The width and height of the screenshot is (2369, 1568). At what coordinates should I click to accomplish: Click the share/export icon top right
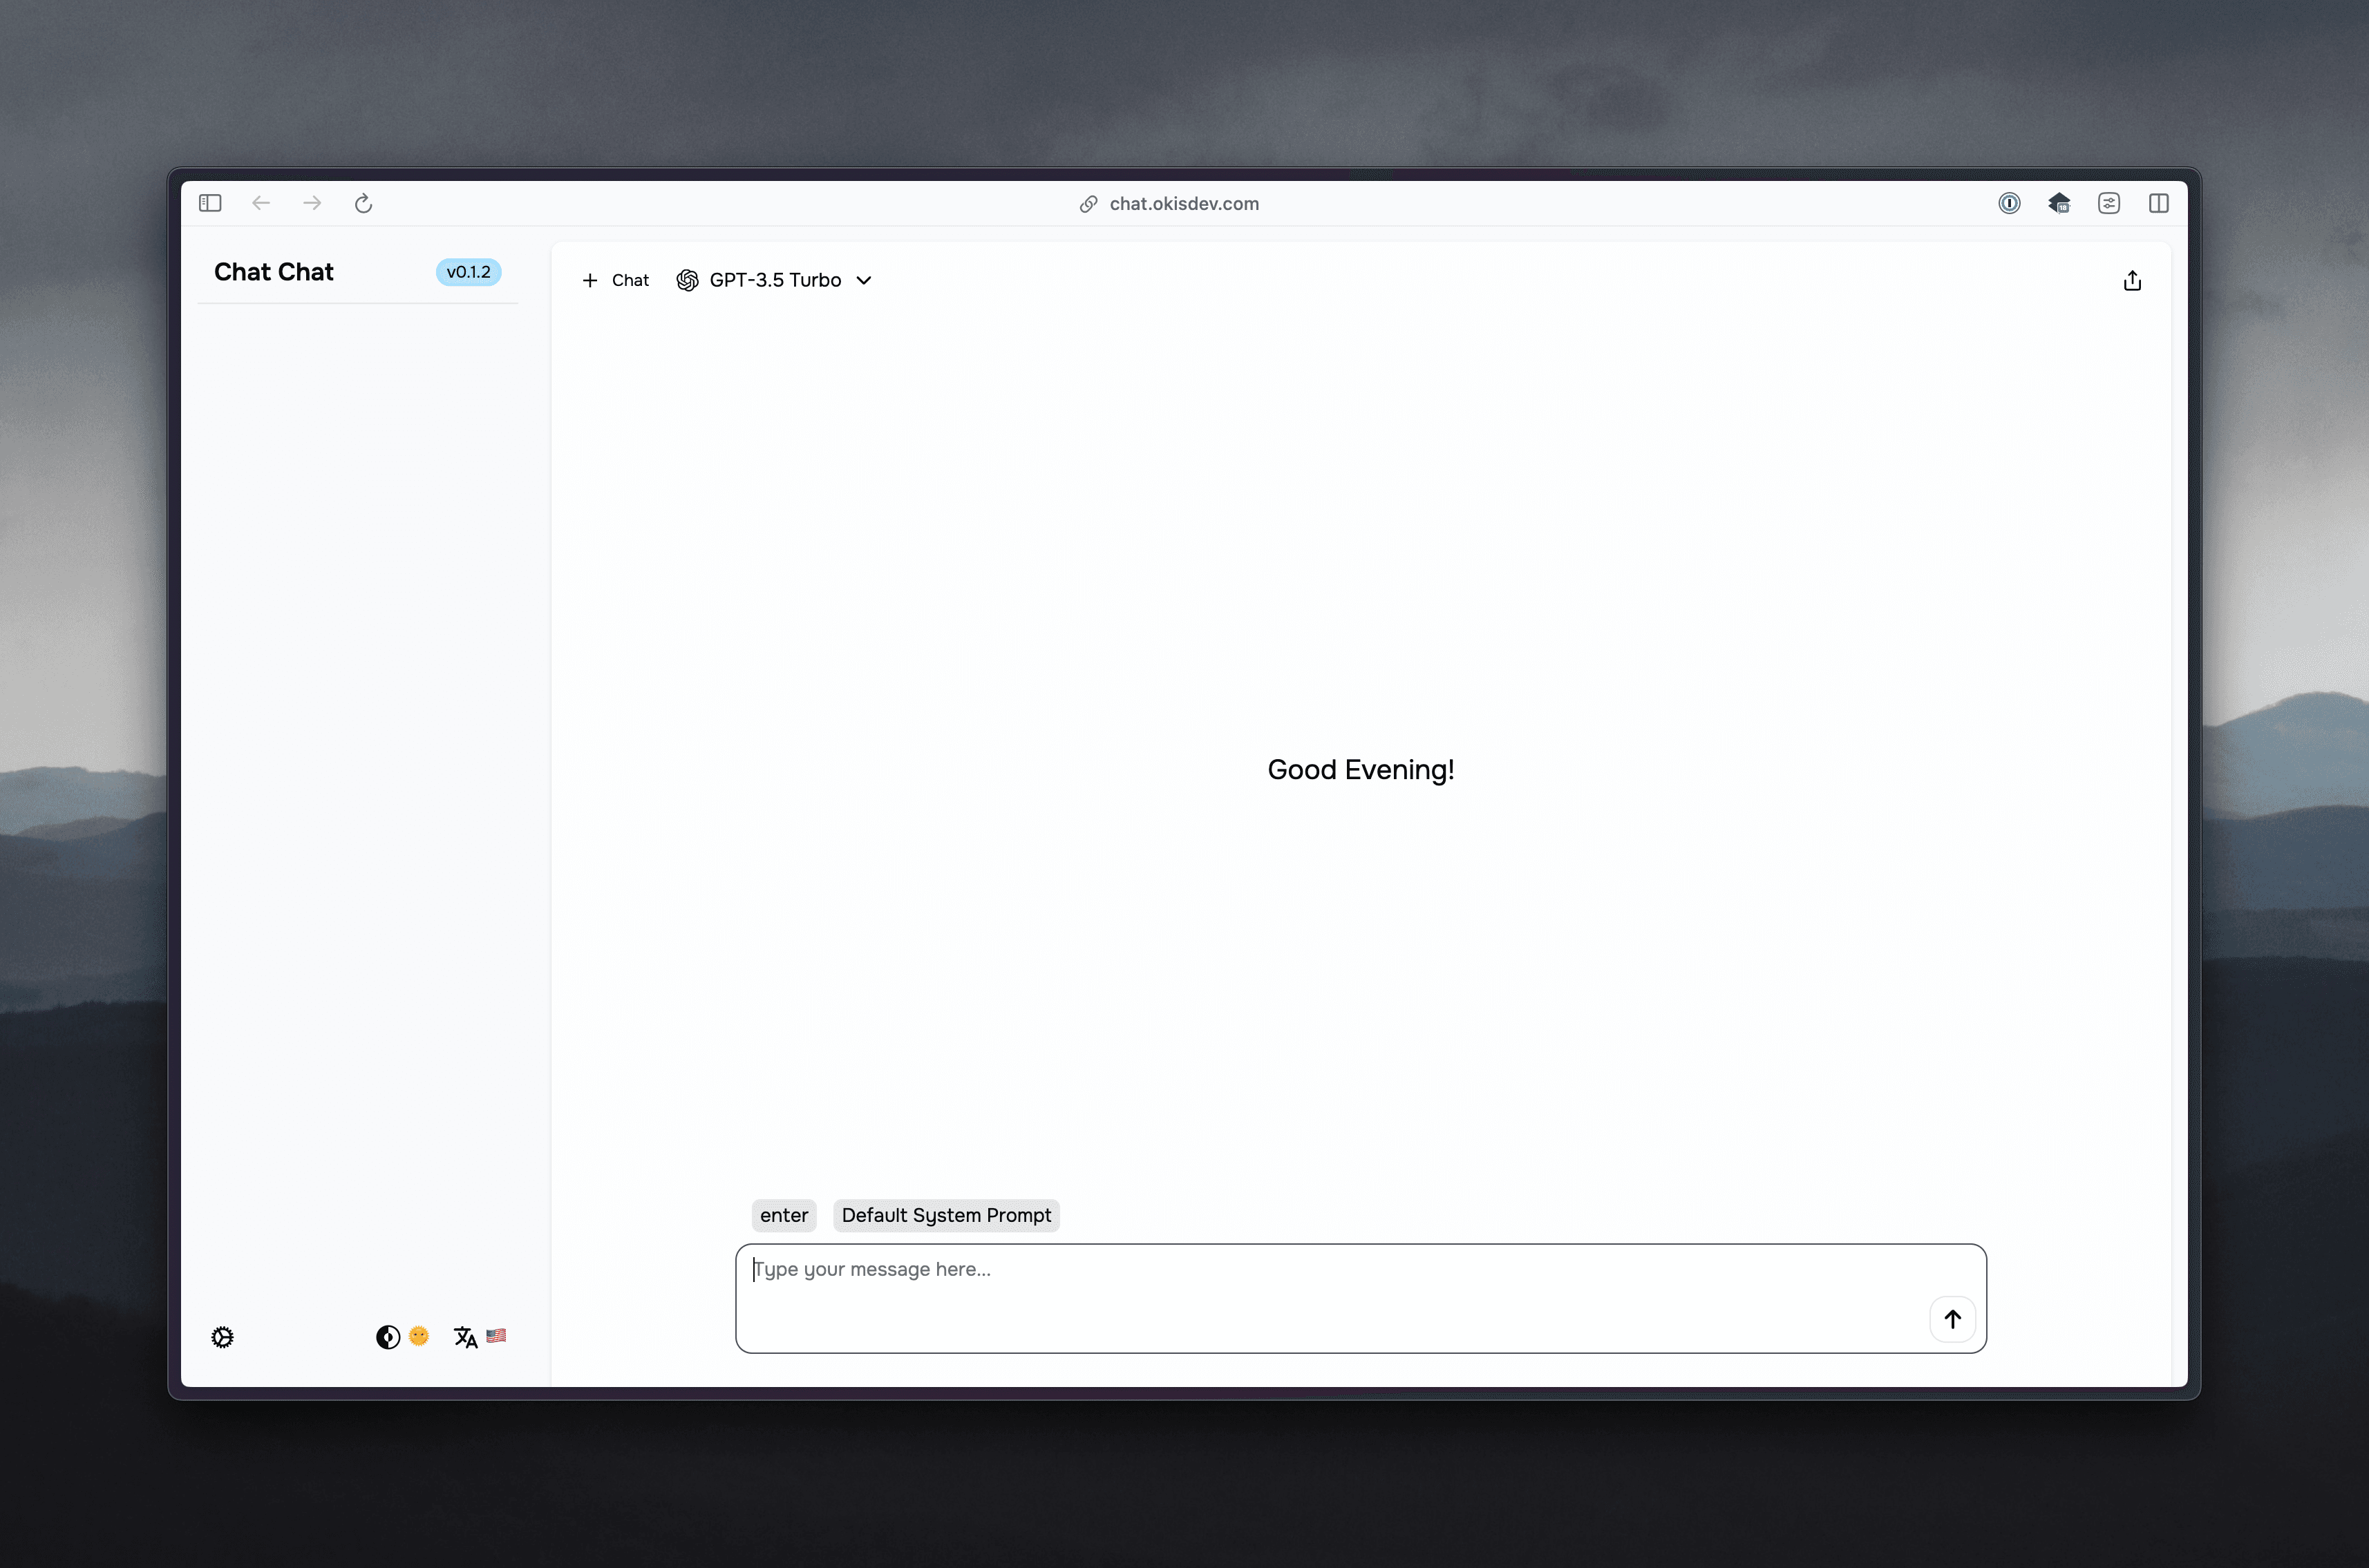click(2133, 278)
